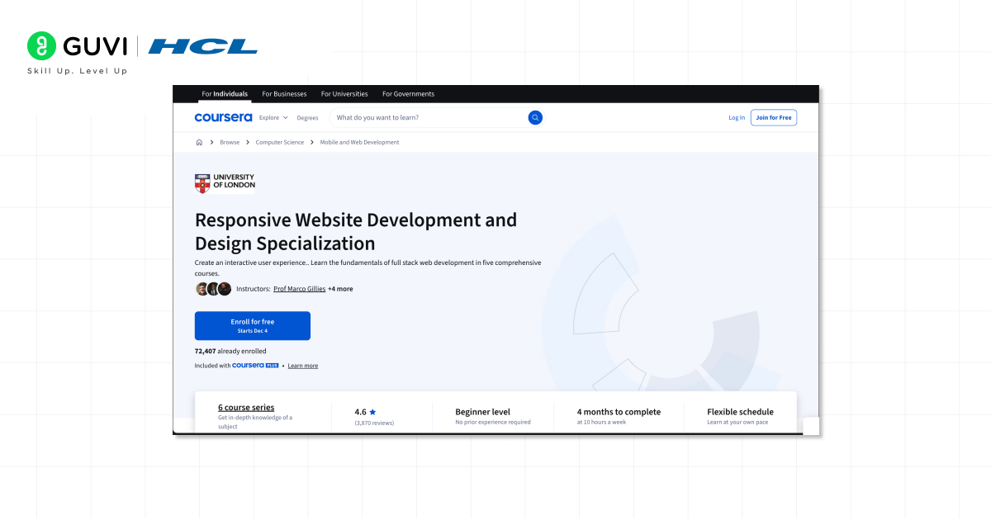Click the HCL logo
The width and height of the screenshot is (991, 520).
coord(202,46)
